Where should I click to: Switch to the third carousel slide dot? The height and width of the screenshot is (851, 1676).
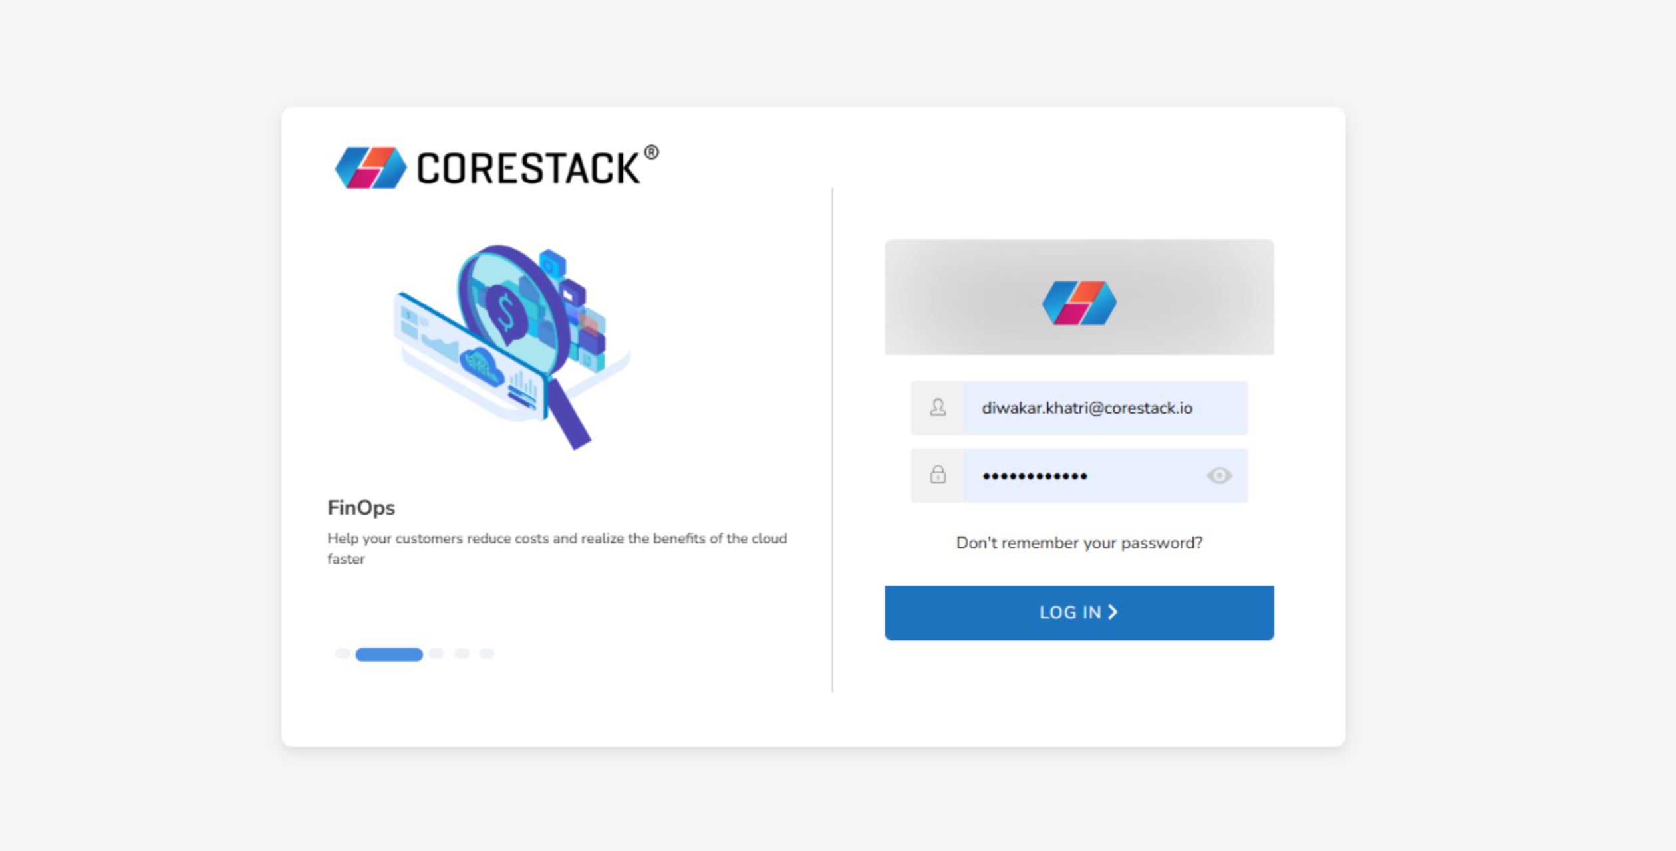[x=436, y=654]
